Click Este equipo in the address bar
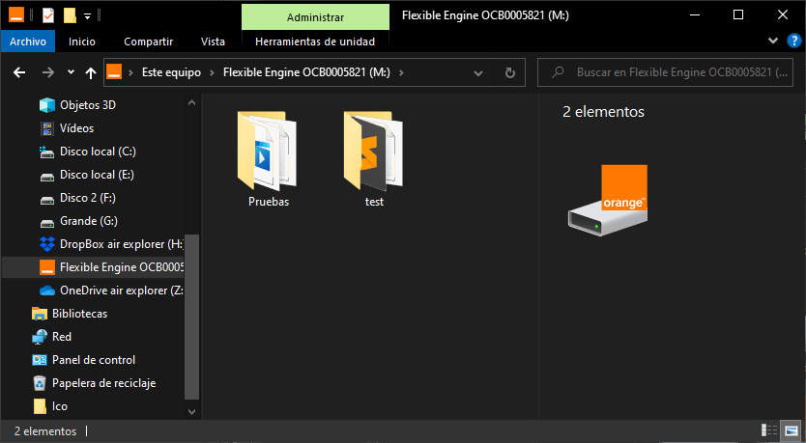Viewport: 806px width, 443px height. point(171,72)
